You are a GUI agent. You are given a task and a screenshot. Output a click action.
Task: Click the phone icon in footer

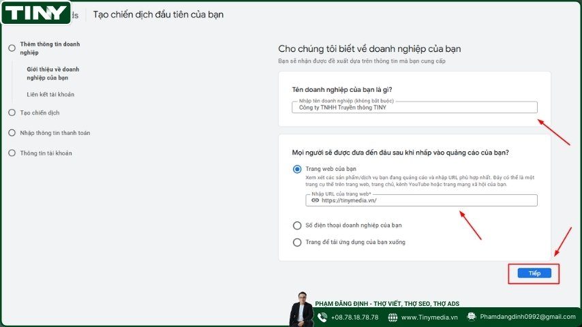[322, 317]
